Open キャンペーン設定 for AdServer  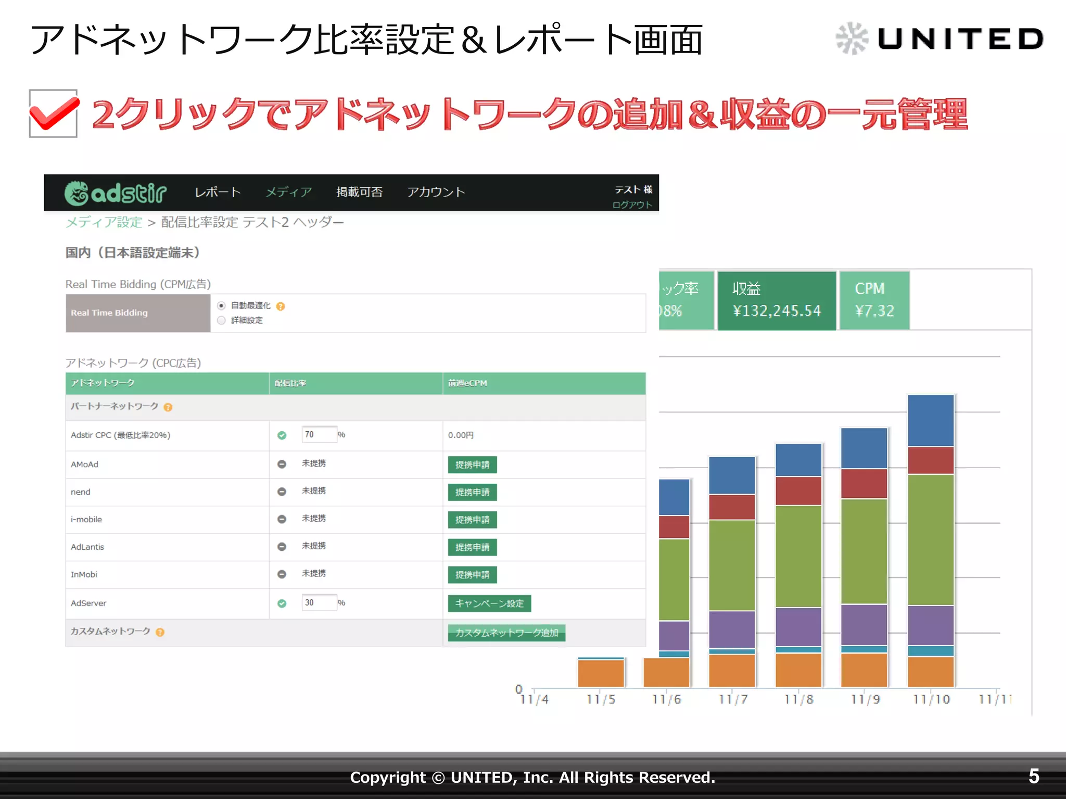(x=489, y=603)
